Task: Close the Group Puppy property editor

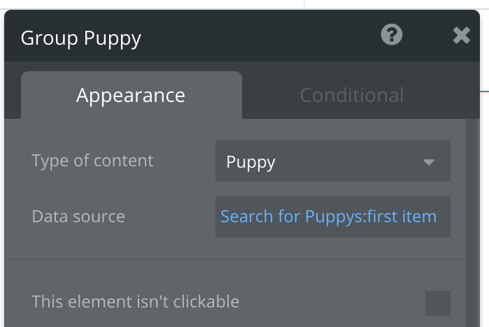Action: tap(461, 36)
